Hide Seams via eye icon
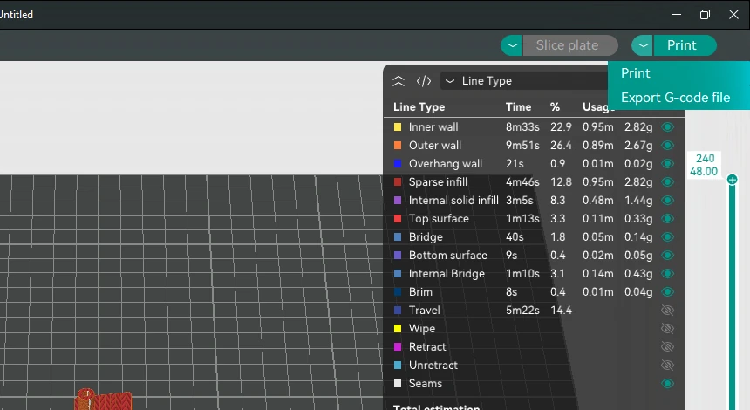Screen dimensions: 750x410 [668, 383]
